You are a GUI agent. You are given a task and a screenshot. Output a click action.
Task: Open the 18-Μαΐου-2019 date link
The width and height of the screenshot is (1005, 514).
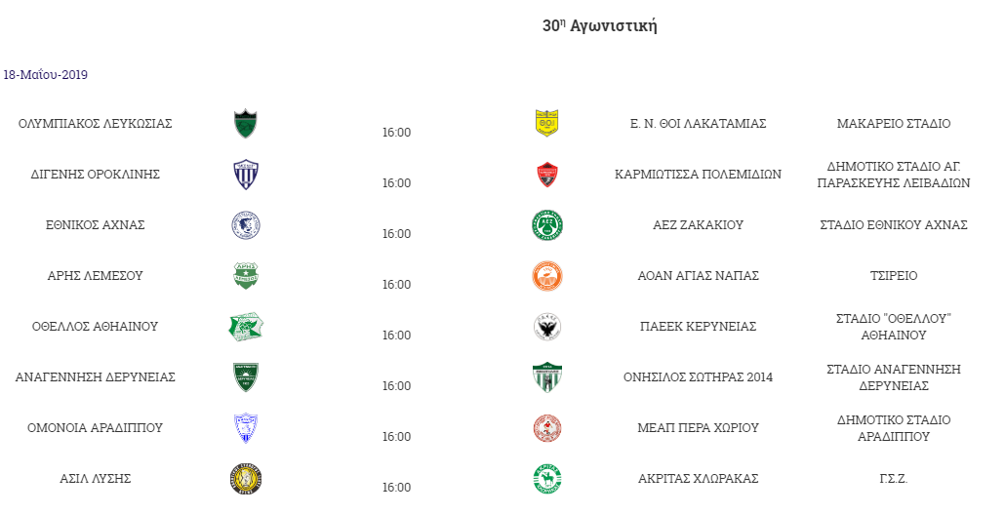46,75
